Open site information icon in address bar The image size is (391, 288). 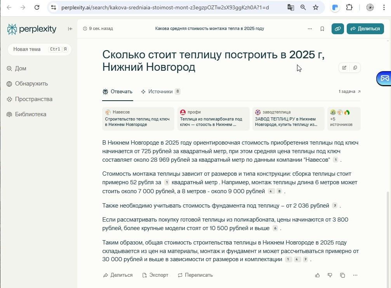point(54,7)
